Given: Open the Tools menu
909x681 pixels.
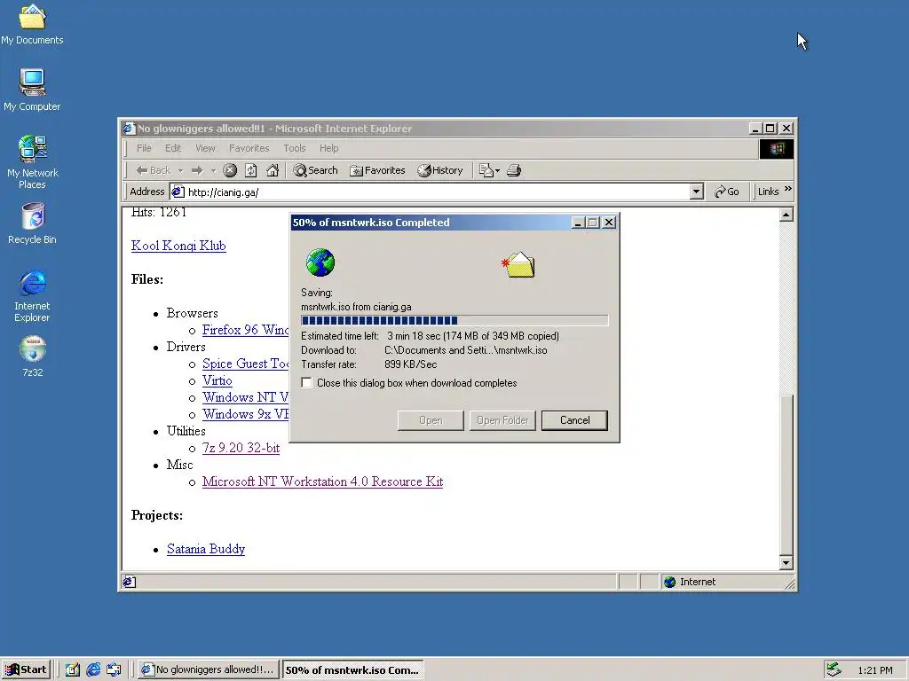Looking at the screenshot, I should coord(295,148).
